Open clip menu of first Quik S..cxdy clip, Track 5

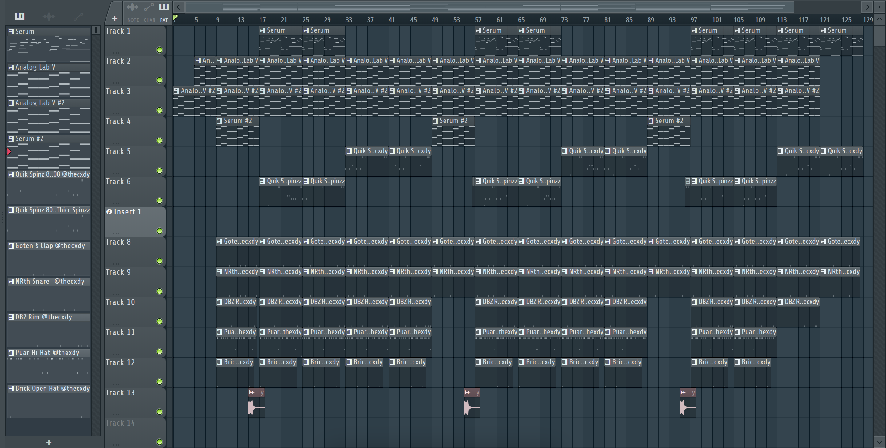point(349,151)
